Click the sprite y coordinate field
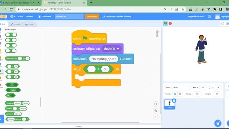Image resolution: width=229 pixels, height=129 pixels. click(218, 87)
